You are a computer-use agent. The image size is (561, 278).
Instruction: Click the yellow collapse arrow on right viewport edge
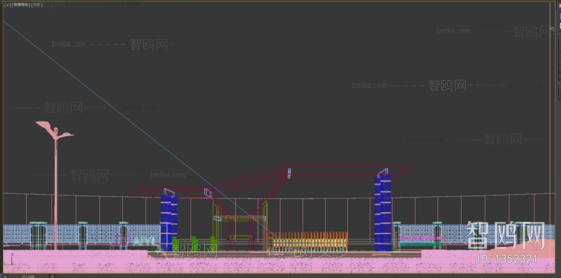pyautogui.click(x=551, y=28)
